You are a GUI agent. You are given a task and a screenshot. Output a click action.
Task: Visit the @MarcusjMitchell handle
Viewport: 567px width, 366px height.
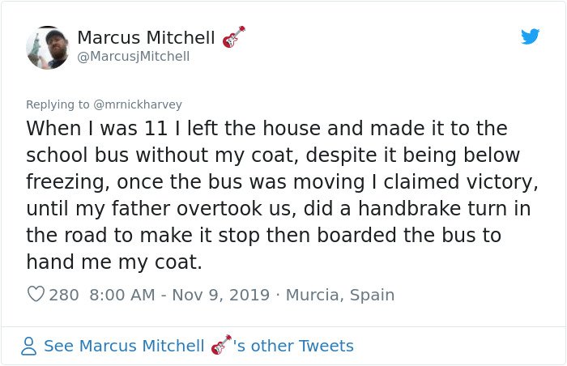134,57
